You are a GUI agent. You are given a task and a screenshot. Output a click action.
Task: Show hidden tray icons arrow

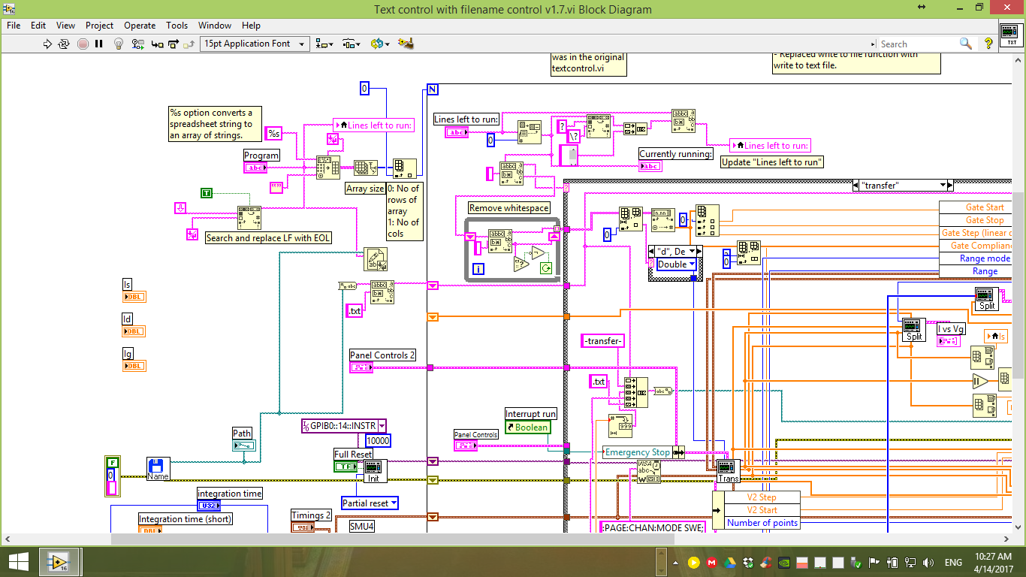(x=677, y=562)
